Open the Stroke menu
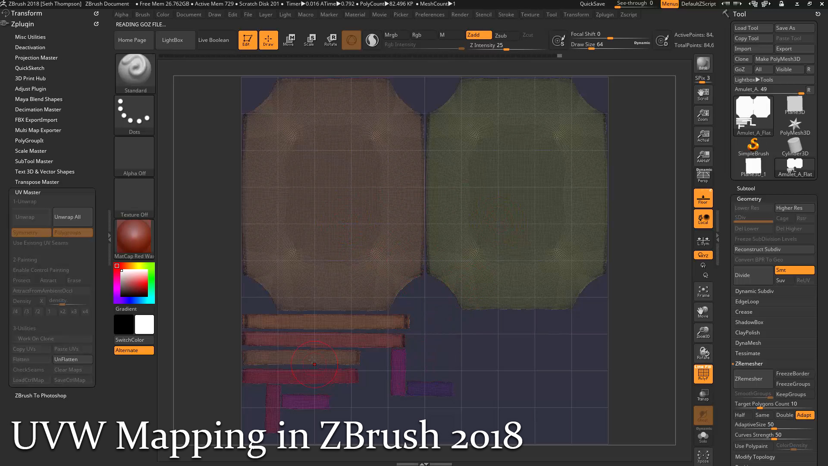 (x=506, y=14)
